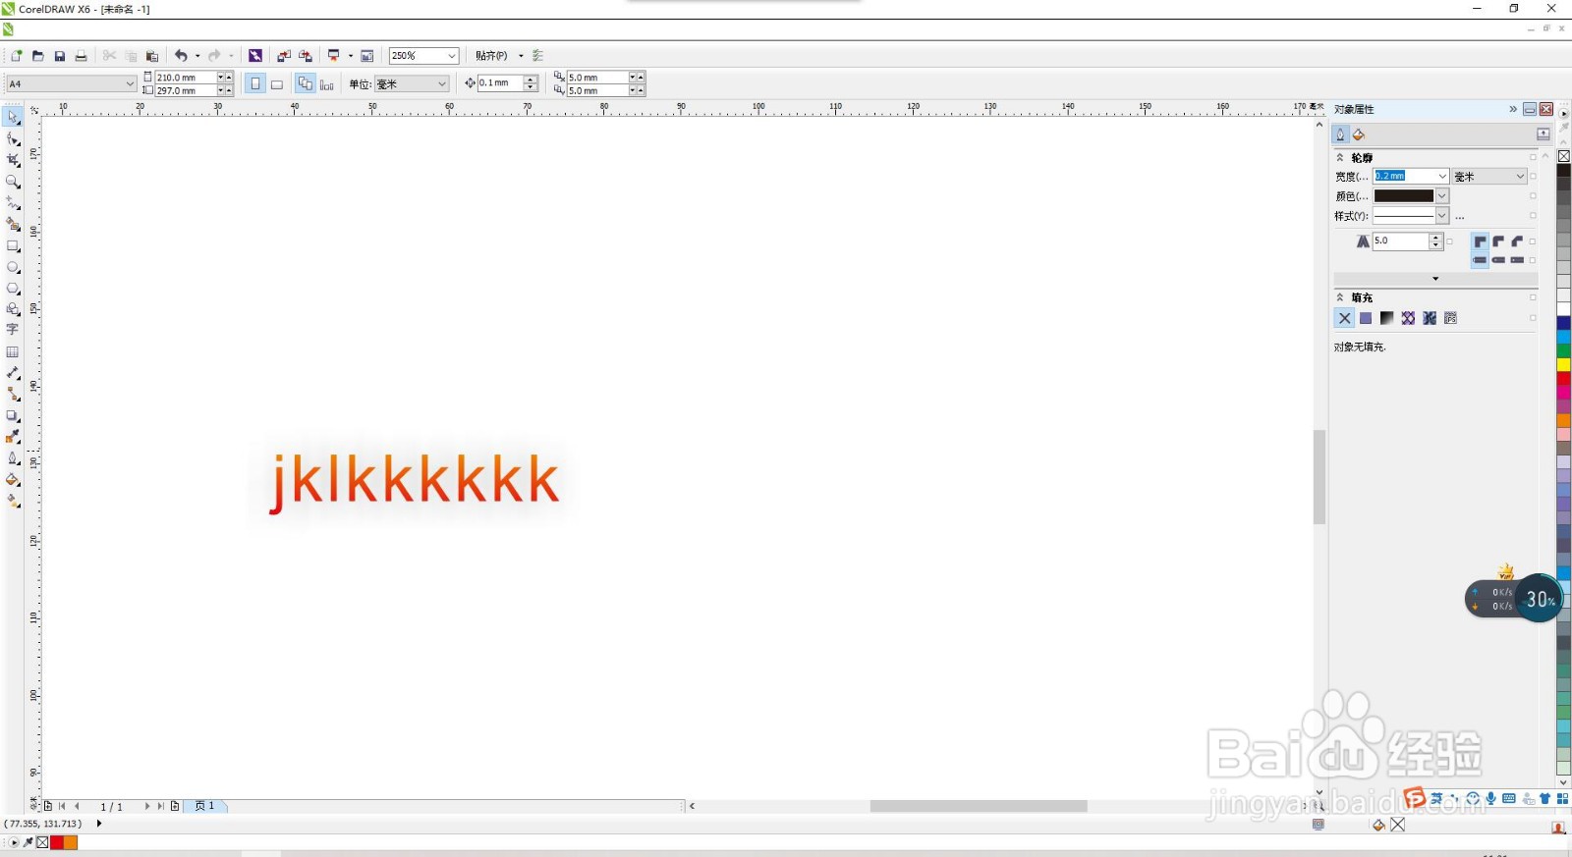Choose the pattern fill type
Viewport: 1572px width, 857px height.
tap(1408, 318)
